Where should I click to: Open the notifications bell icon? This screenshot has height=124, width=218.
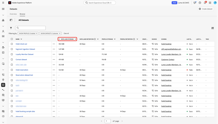pyautogui.click(x=205, y=3)
